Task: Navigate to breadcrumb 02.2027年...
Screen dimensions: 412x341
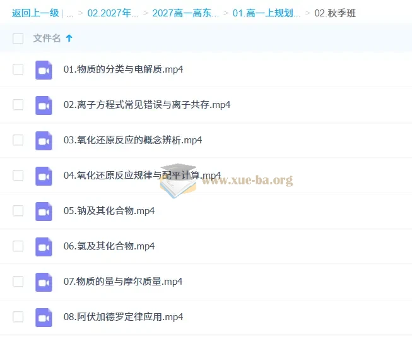Action: click(113, 13)
